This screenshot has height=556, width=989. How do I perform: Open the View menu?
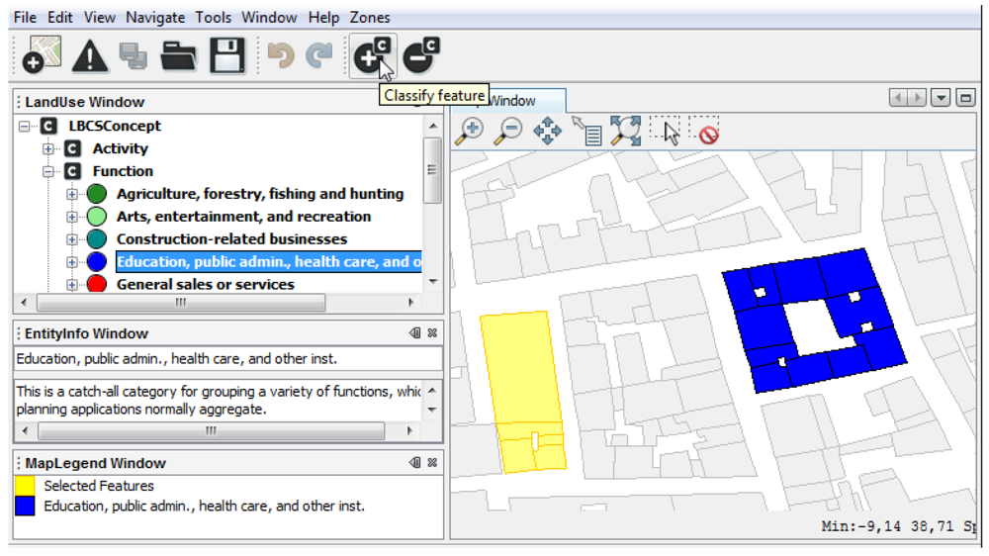click(100, 17)
